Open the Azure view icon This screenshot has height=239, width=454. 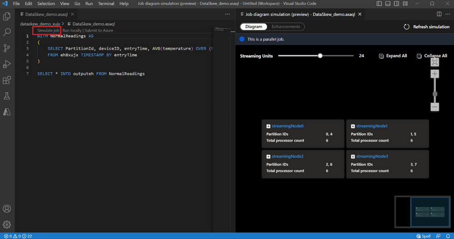coord(7,112)
